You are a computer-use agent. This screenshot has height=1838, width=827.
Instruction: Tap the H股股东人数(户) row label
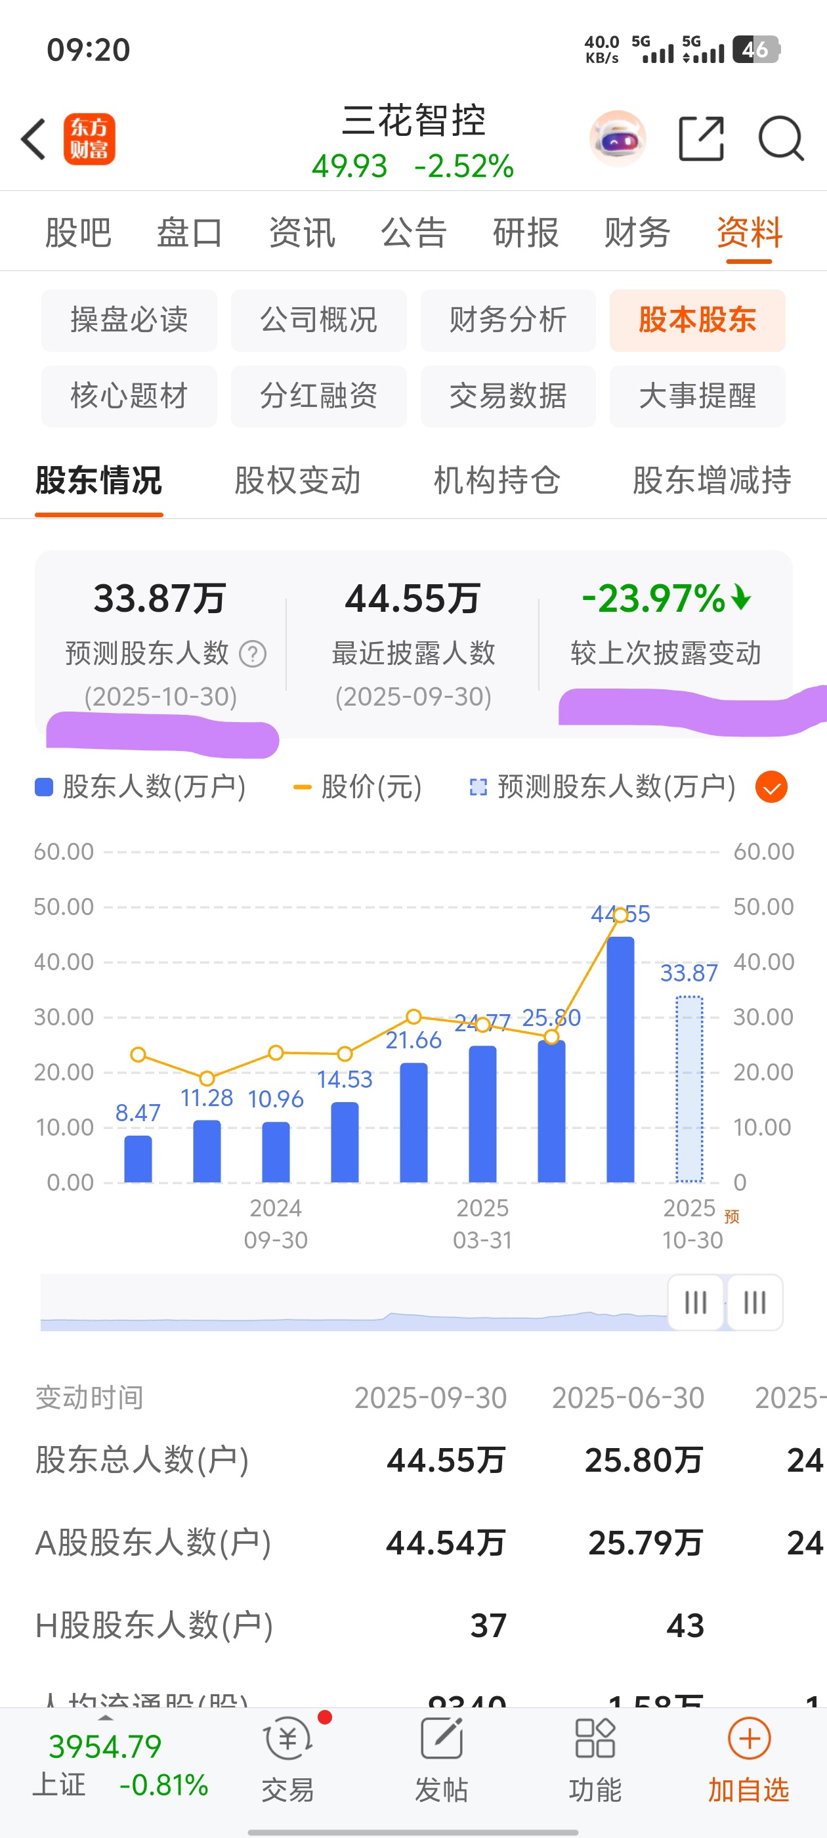point(154,1625)
